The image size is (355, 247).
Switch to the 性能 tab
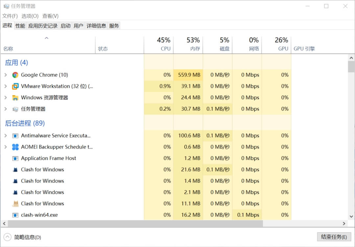coord(20,26)
